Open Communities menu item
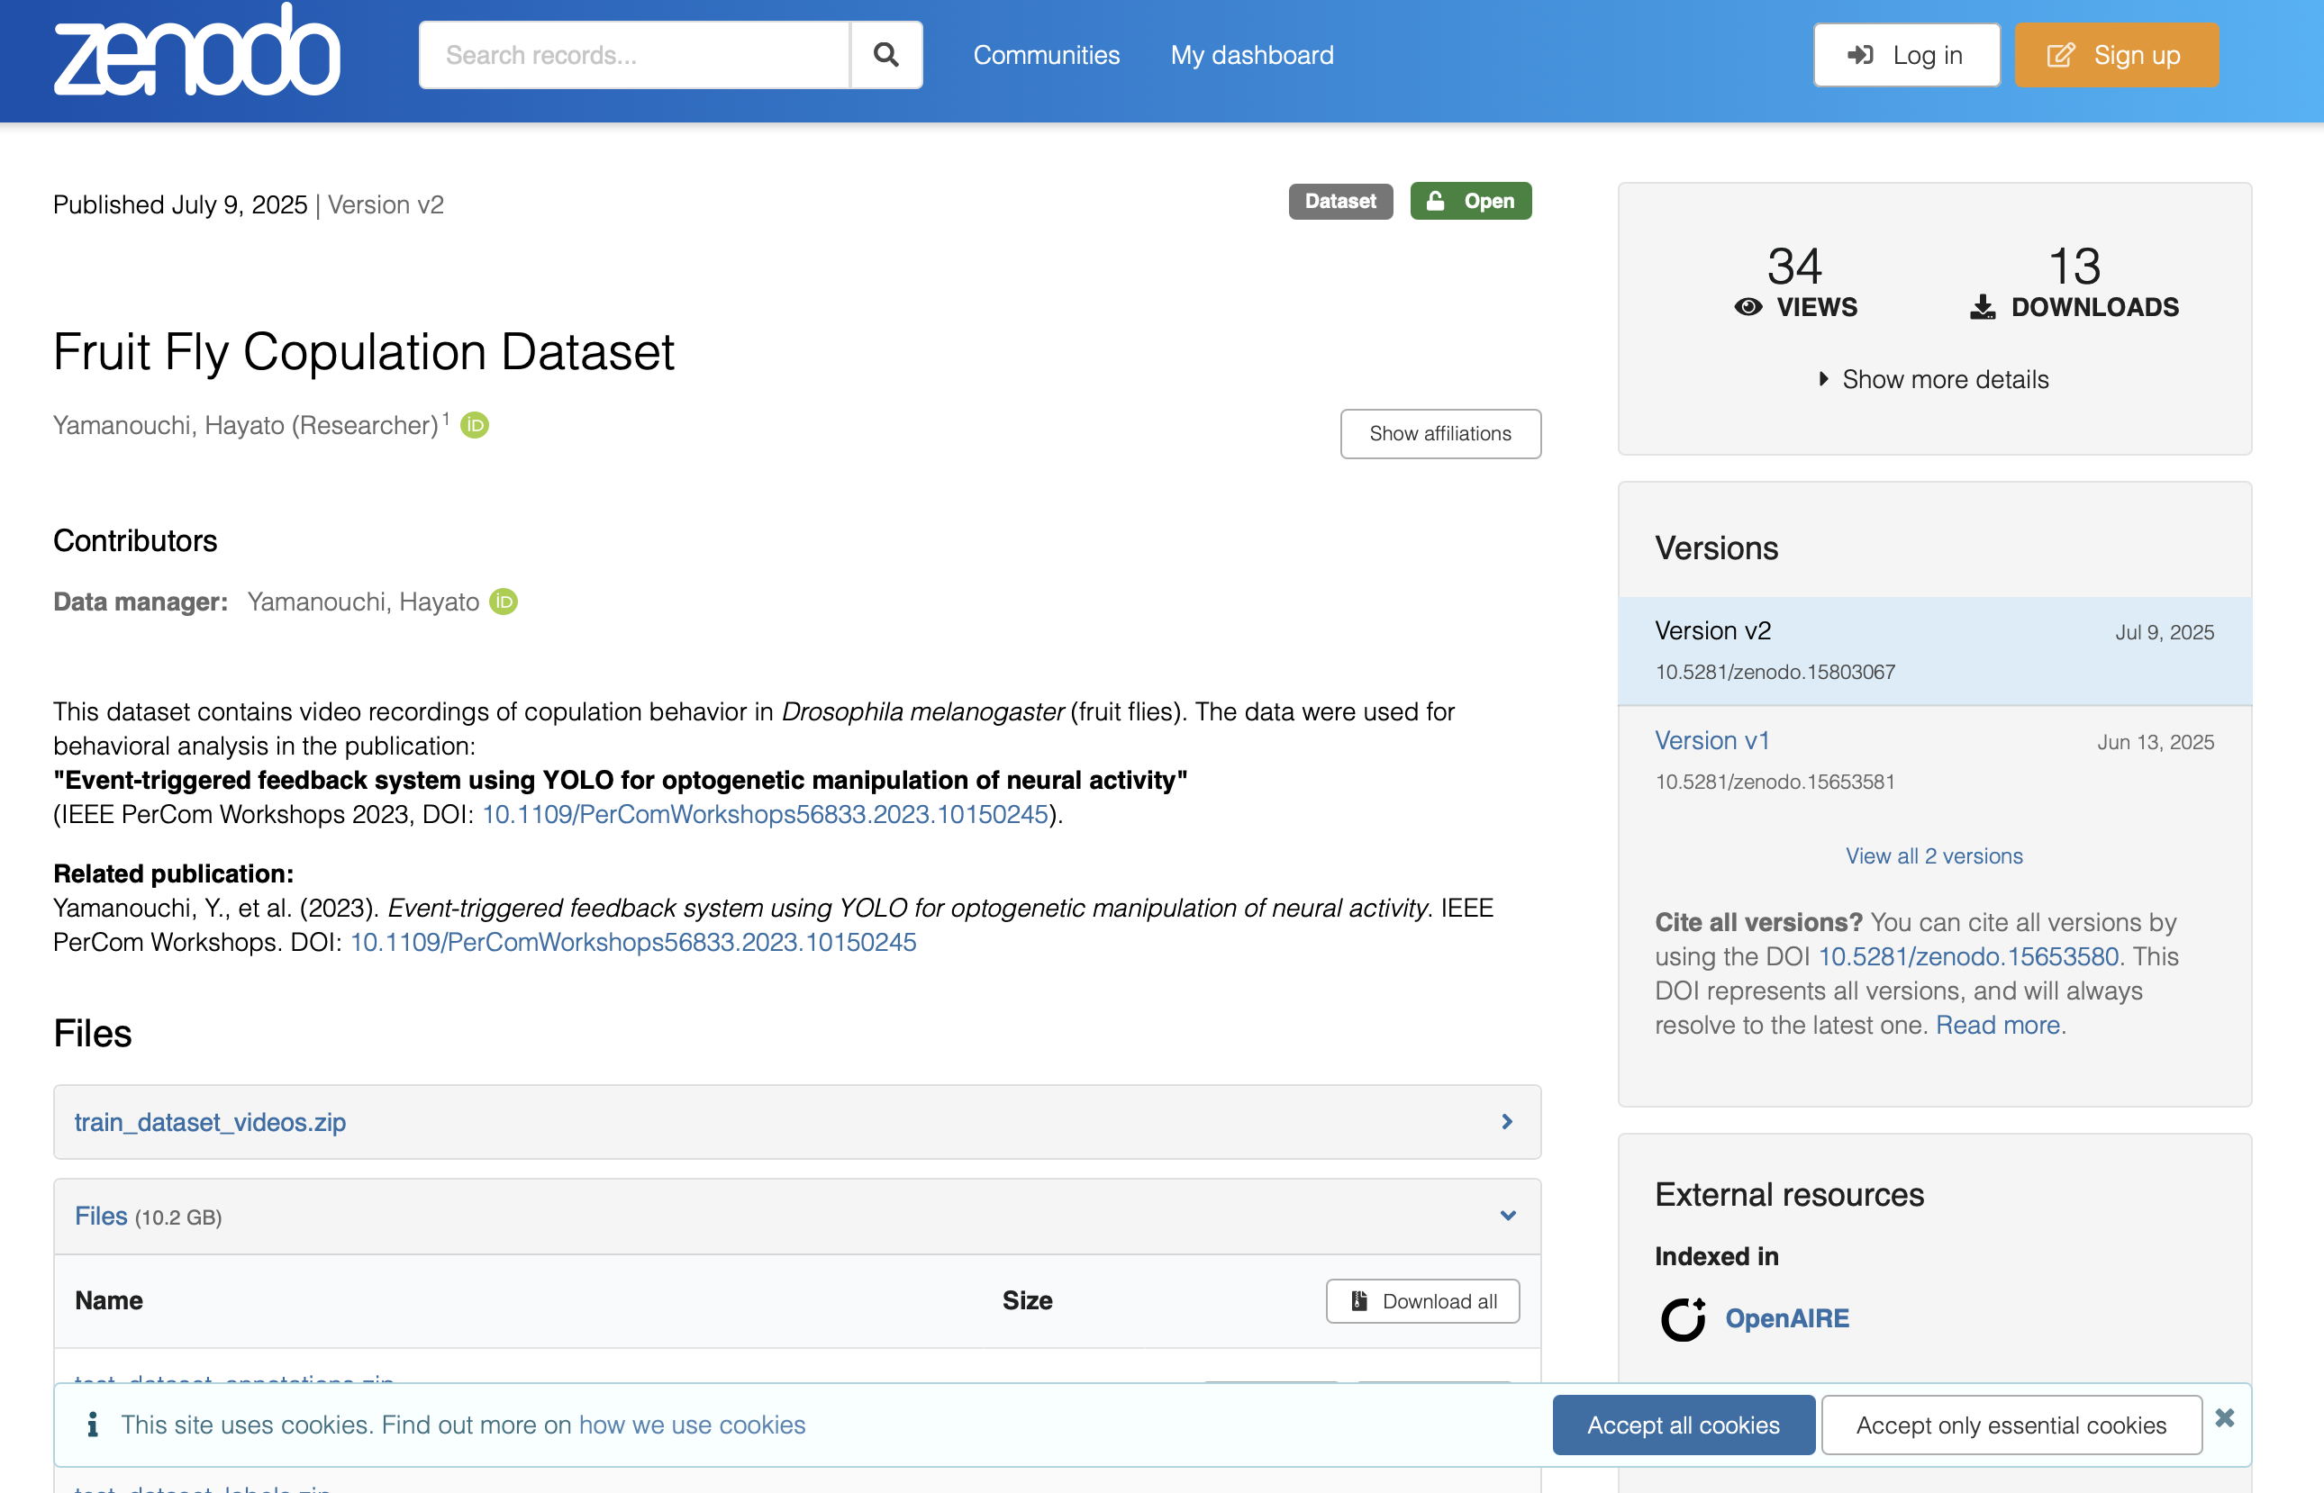The image size is (2324, 1493). point(1046,54)
